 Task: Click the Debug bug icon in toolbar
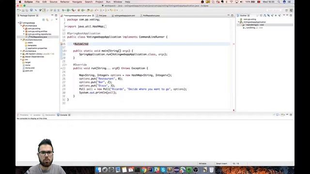[x=63, y=10]
